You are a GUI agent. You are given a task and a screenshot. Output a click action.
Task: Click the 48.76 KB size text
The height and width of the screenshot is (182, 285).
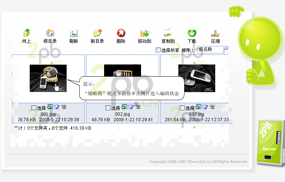pyautogui.click(x=101, y=120)
